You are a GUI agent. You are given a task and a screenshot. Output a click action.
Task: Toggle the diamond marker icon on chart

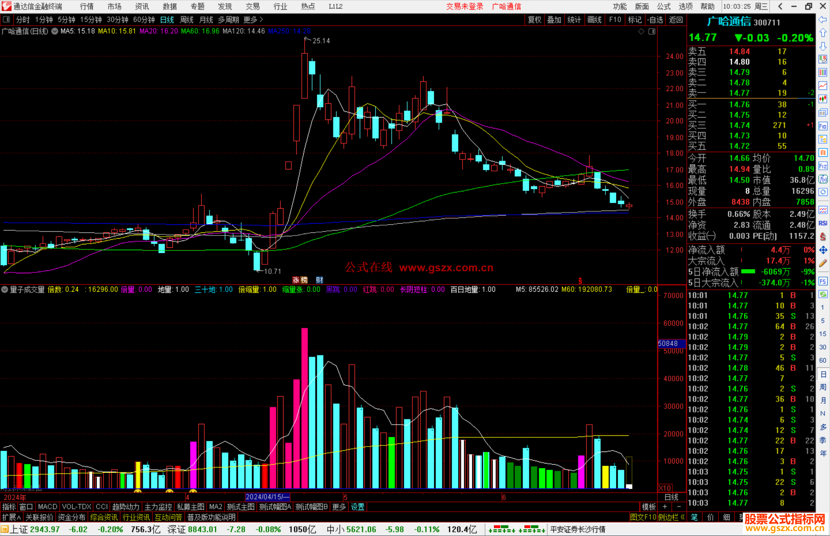(641, 32)
